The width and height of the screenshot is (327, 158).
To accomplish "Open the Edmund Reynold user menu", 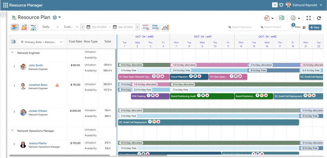I will click(x=305, y=5).
